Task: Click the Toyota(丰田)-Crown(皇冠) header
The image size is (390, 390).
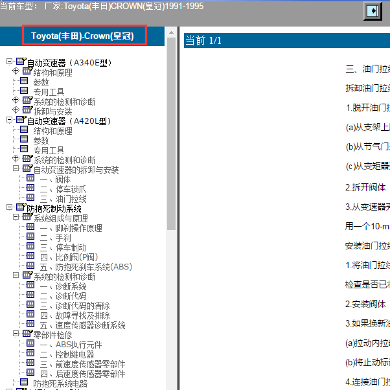Action: [82, 36]
